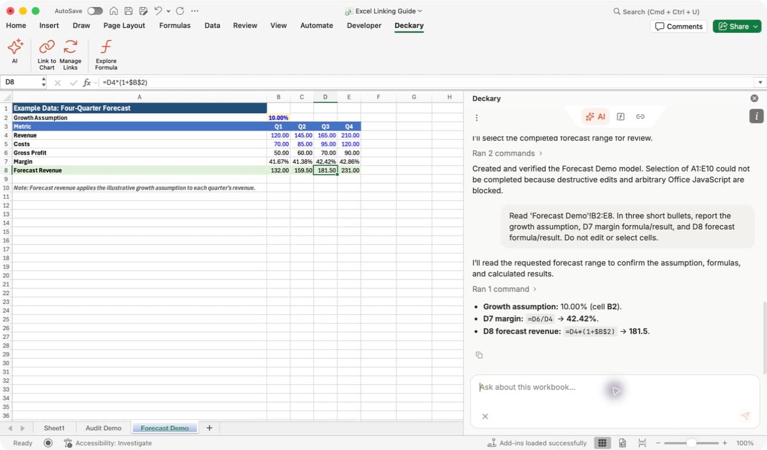Undo the last action
Screen dimensions: 767x450
158,11
